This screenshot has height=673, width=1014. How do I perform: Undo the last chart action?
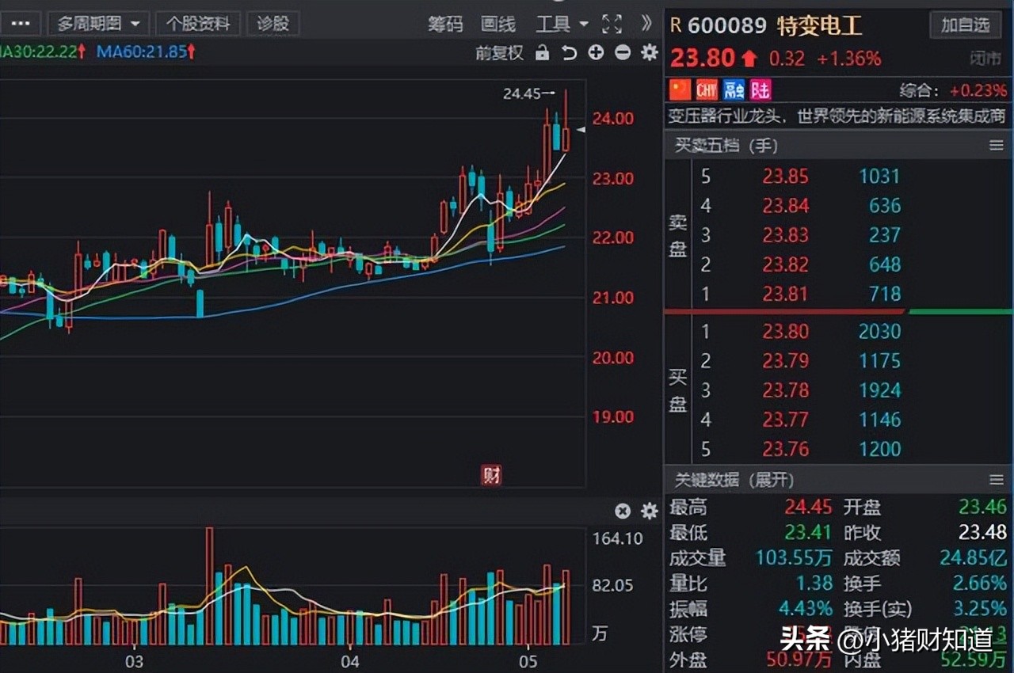[570, 51]
